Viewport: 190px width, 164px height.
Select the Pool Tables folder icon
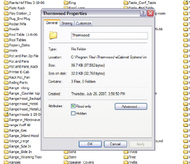click(6, 40)
